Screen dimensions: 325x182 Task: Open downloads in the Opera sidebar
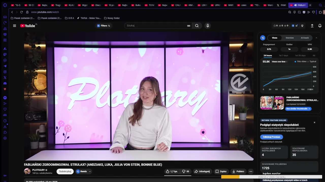click(5, 127)
